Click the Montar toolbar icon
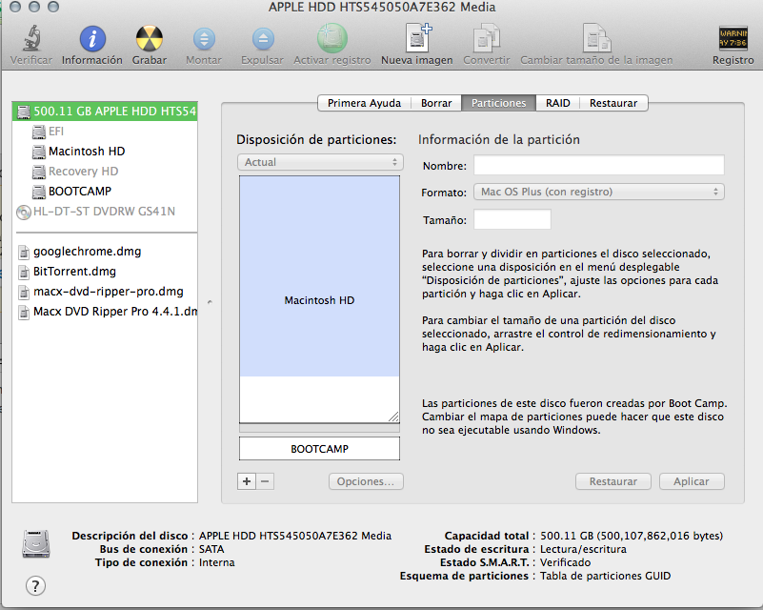The height and width of the screenshot is (610, 763). point(204,39)
